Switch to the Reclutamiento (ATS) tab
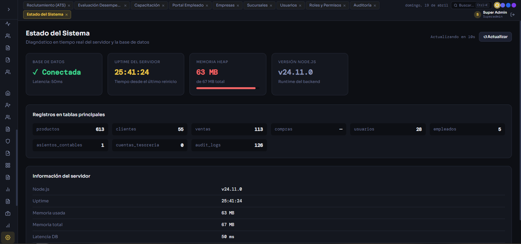 click(46, 5)
